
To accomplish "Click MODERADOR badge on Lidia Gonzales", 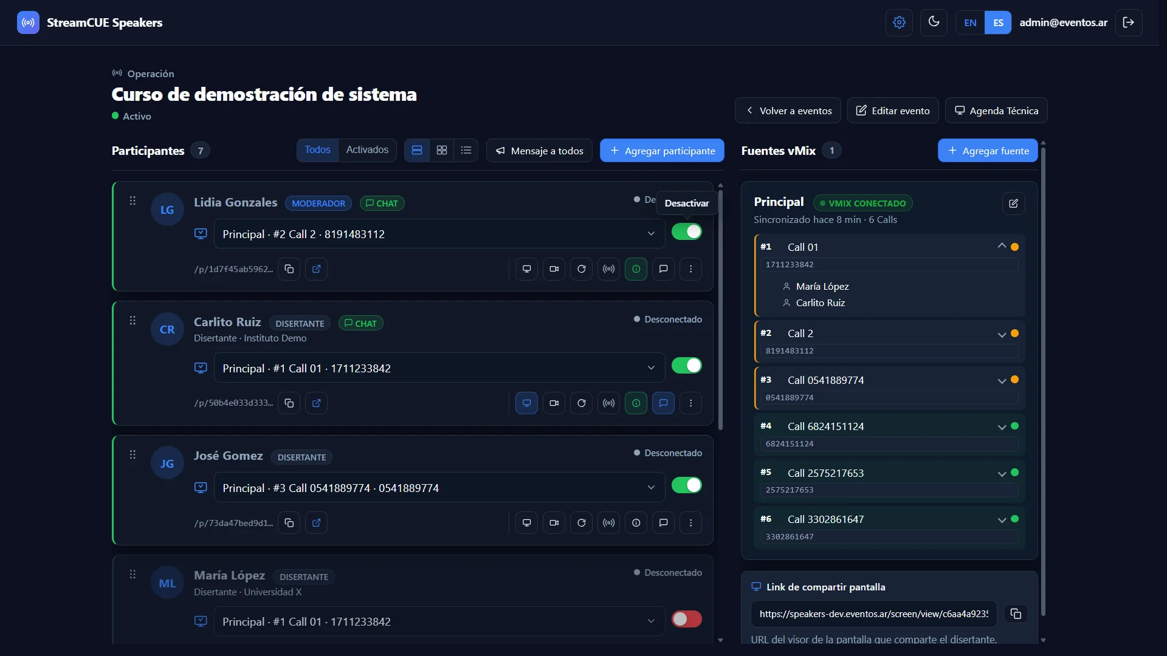I will tap(318, 203).
